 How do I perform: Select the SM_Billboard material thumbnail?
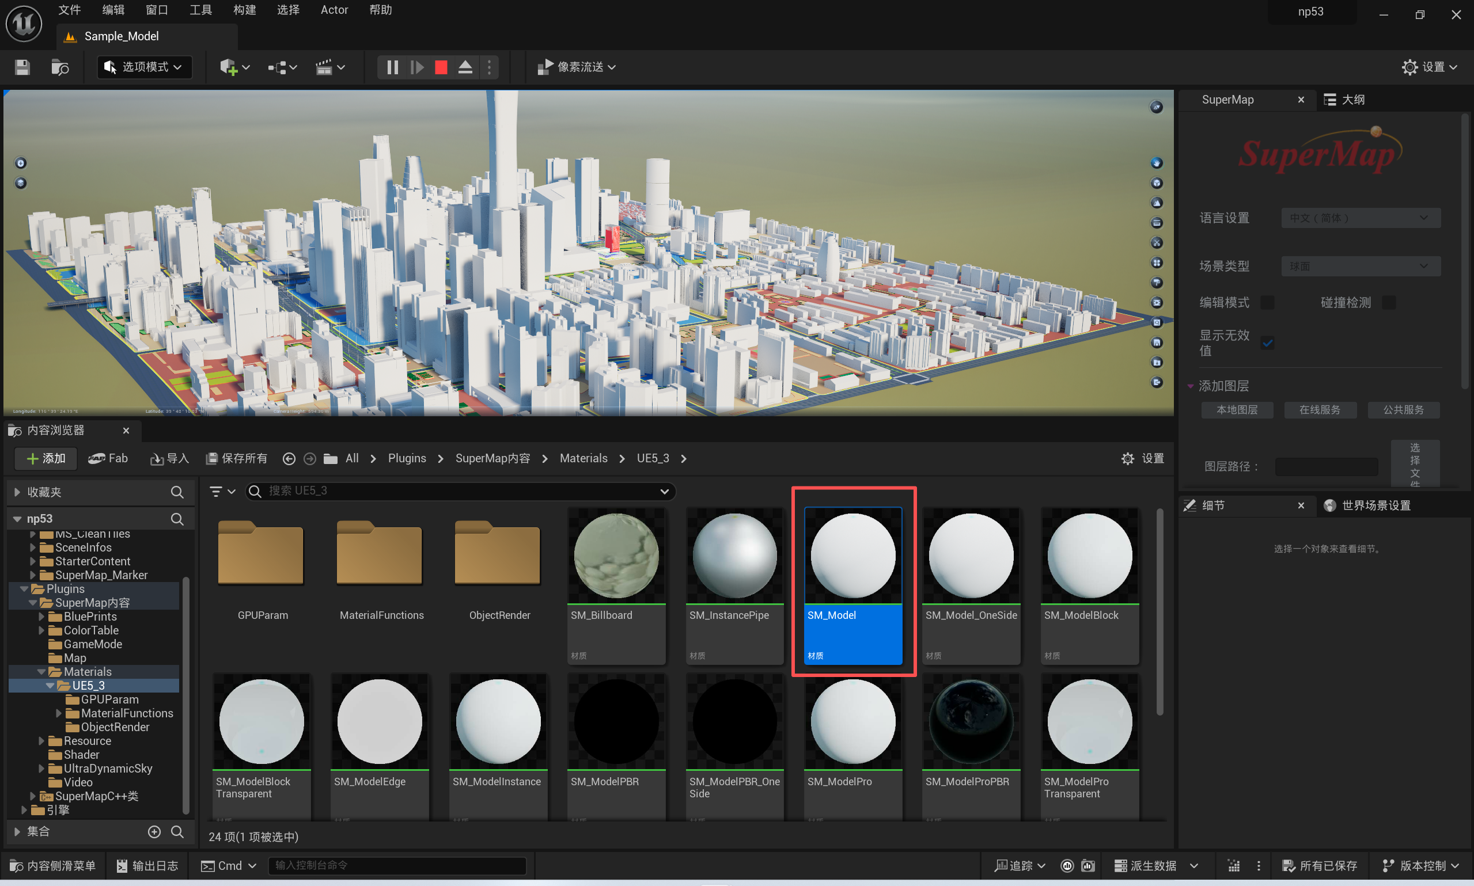click(x=616, y=556)
